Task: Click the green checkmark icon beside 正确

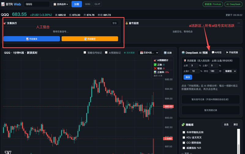Action: (155, 65)
